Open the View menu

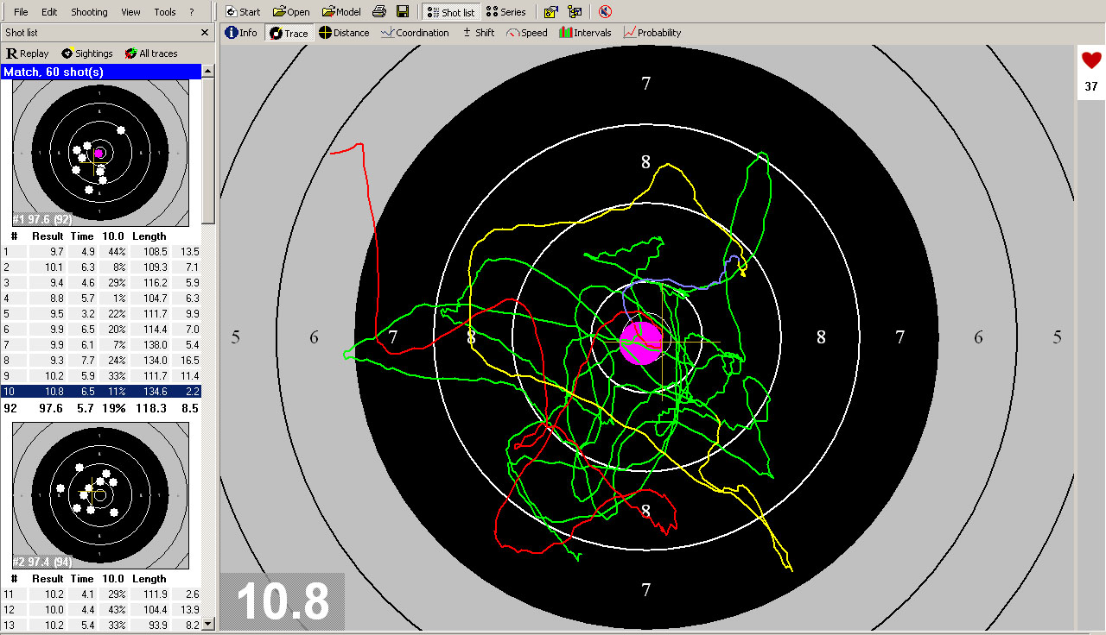click(x=130, y=12)
